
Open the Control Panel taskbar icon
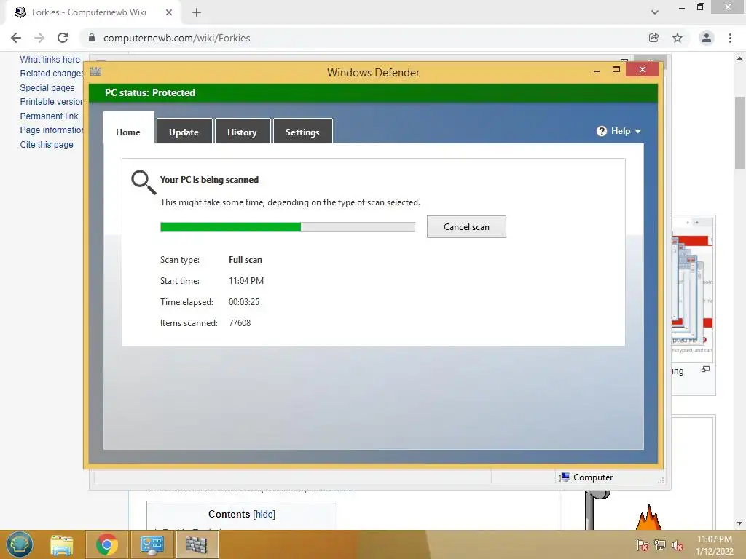click(x=152, y=544)
